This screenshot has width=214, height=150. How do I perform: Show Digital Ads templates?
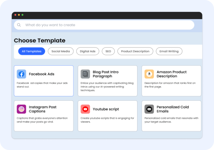(88, 51)
